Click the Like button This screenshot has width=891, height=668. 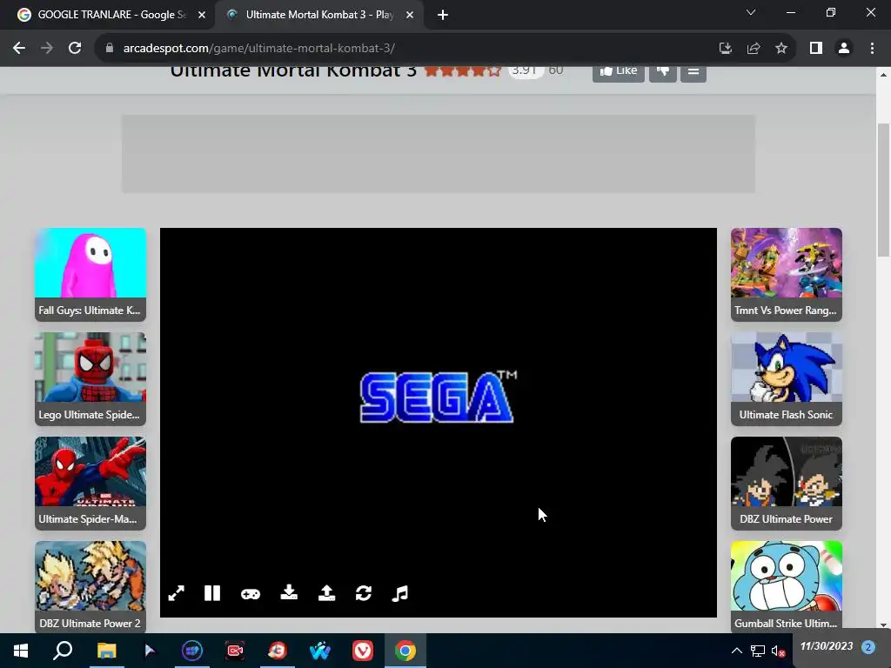(619, 72)
